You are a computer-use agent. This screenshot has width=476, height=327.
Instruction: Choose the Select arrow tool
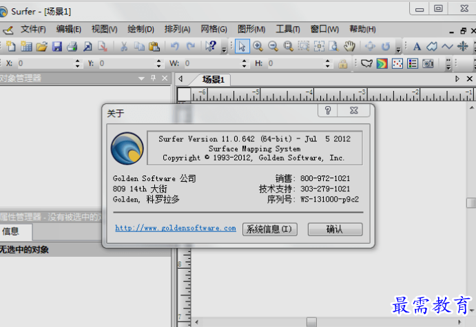[242, 46]
